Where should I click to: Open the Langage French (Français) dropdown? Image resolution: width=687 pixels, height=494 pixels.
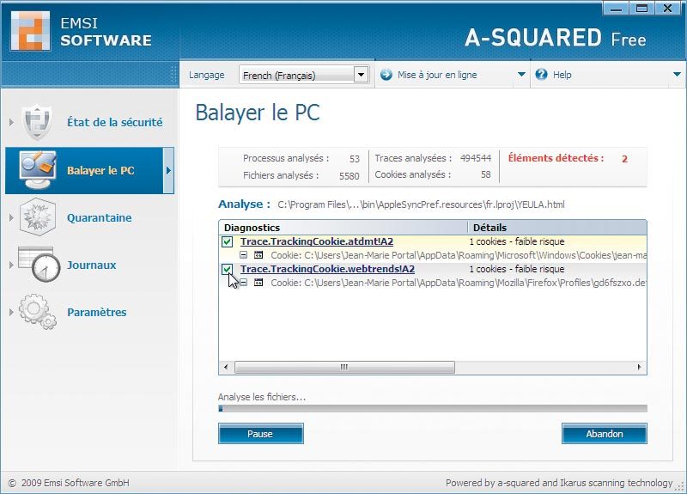point(361,75)
